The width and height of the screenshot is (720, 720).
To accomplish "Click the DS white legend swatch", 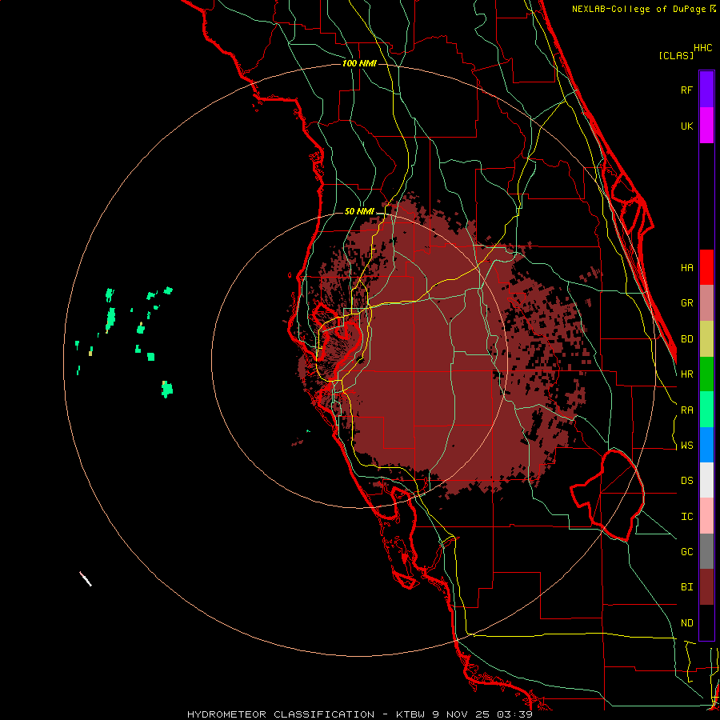I will 706,480.
